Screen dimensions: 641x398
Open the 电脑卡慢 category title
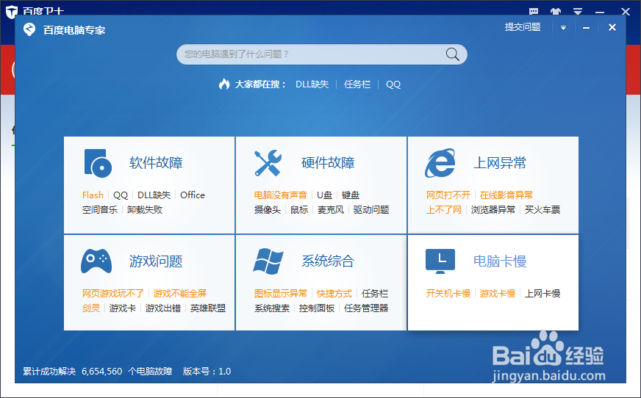pos(500,261)
